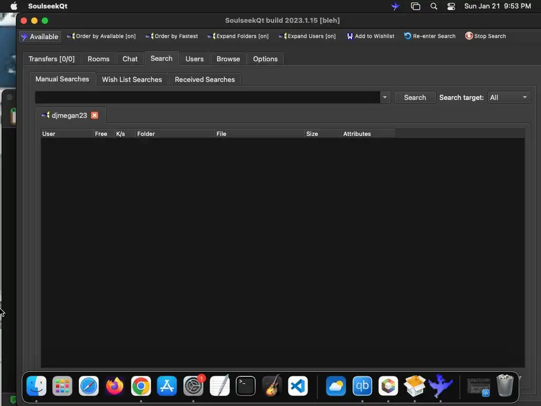This screenshot has height=406, width=541.
Task: Sort results by K/s column
Action: pyautogui.click(x=125, y=134)
